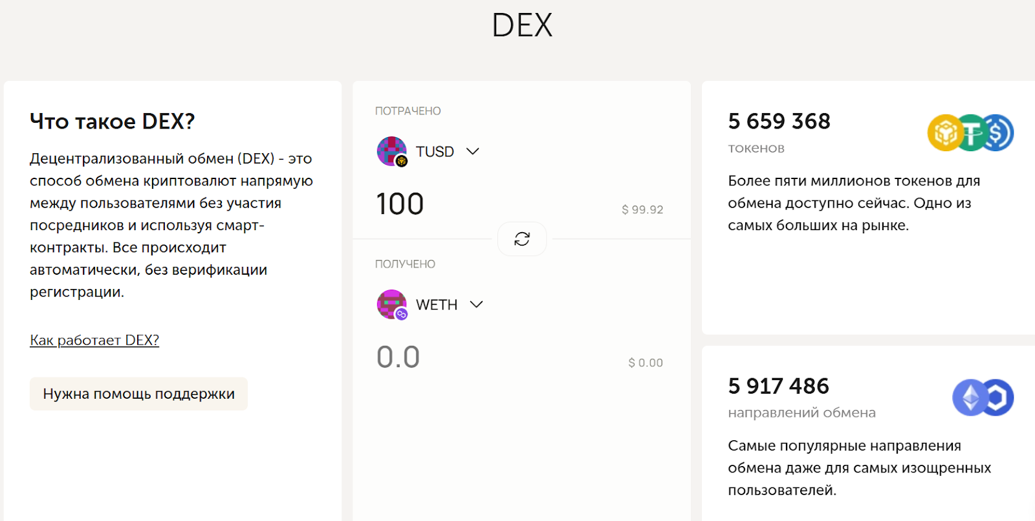Click the 5 917 486 exchange directions count
The image size is (1035, 521).
[778, 387]
